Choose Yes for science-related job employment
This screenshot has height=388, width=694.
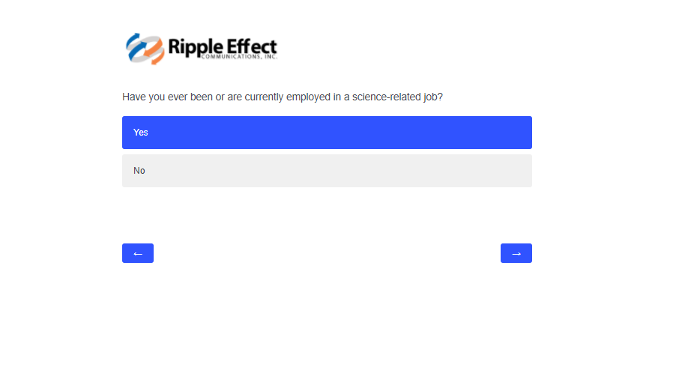coord(327,133)
